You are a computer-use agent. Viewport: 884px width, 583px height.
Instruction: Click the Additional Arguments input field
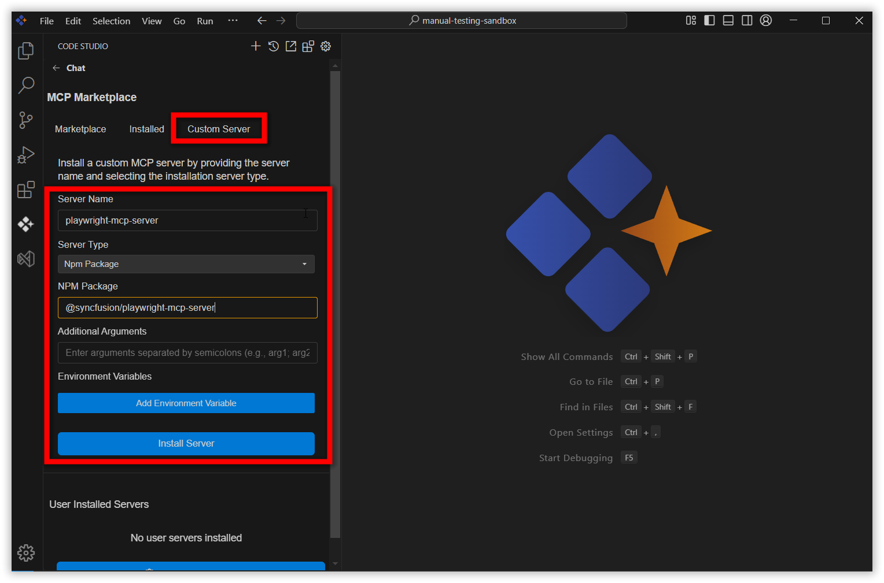pos(187,352)
